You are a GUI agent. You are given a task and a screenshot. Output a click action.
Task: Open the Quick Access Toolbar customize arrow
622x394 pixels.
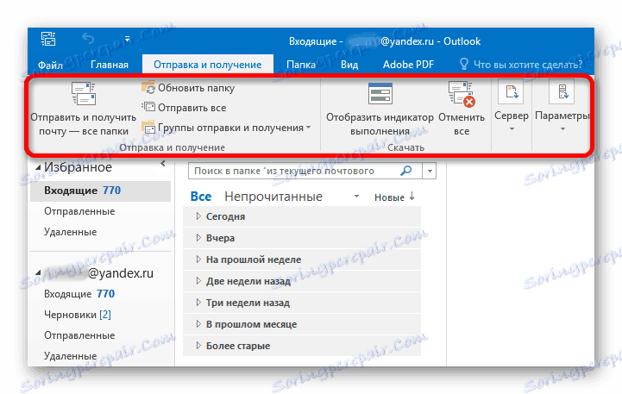127,39
